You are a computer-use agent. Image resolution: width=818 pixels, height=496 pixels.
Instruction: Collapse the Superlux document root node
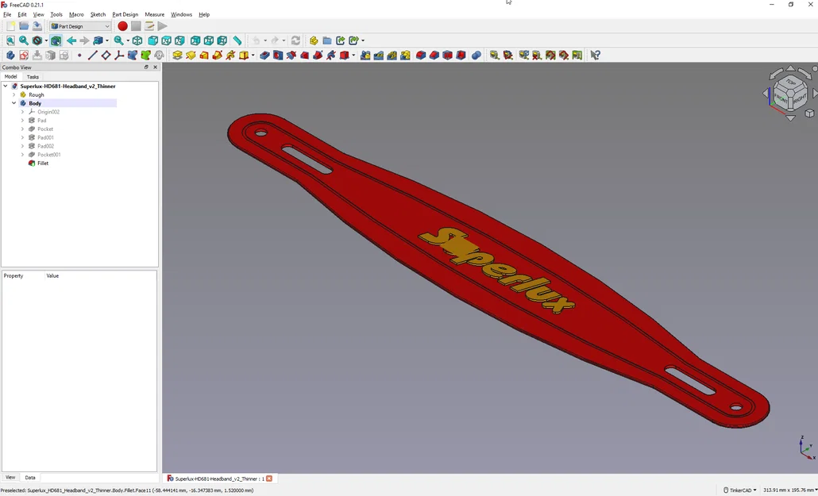pos(6,86)
